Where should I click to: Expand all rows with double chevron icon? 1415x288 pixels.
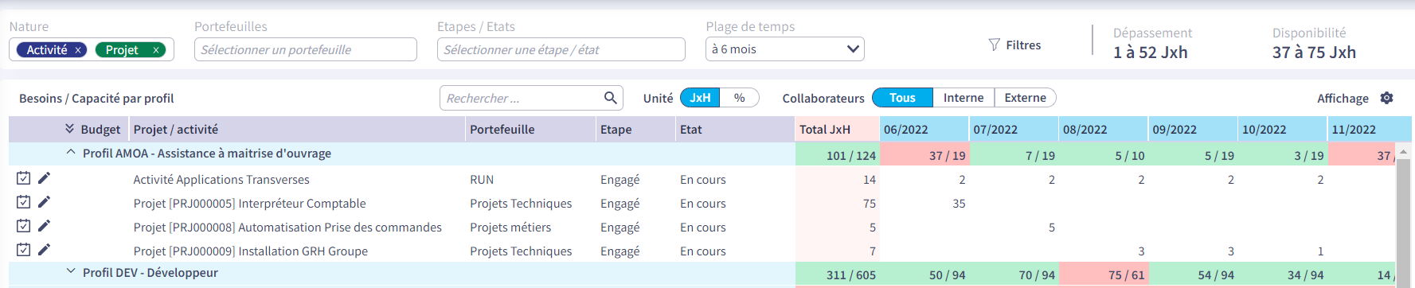69,129
